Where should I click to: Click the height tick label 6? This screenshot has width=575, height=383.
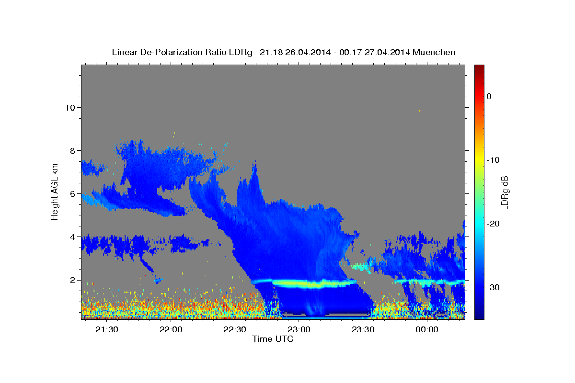coord(72,194)
